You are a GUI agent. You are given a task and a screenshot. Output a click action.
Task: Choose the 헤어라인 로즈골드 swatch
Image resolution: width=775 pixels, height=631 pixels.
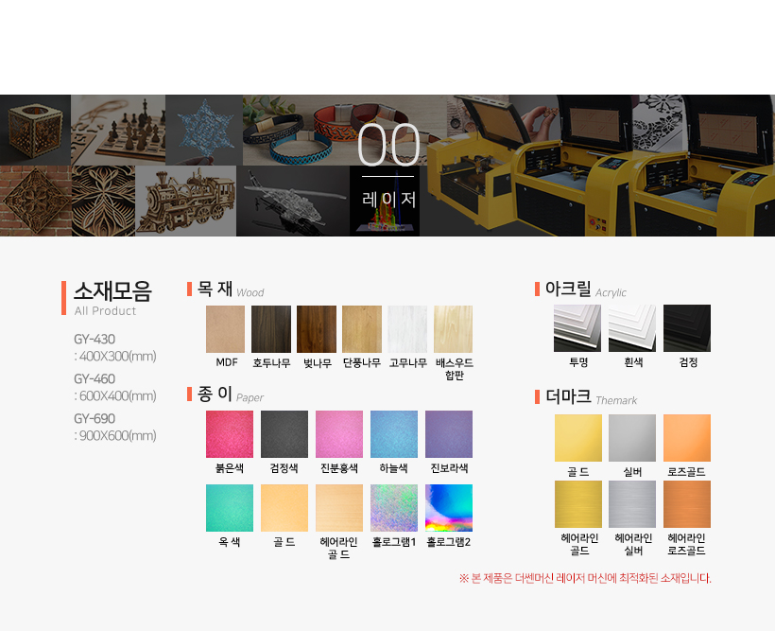(687, 504)
